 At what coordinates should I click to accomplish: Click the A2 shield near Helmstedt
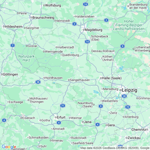75,24
